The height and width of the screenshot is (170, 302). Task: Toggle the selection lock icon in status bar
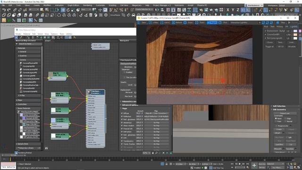point(167,164)
